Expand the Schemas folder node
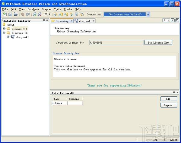Viewport: 181px width, 143px height. [4, 29]
